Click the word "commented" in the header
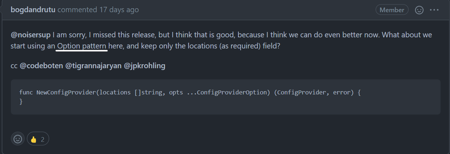 (77, 10)
